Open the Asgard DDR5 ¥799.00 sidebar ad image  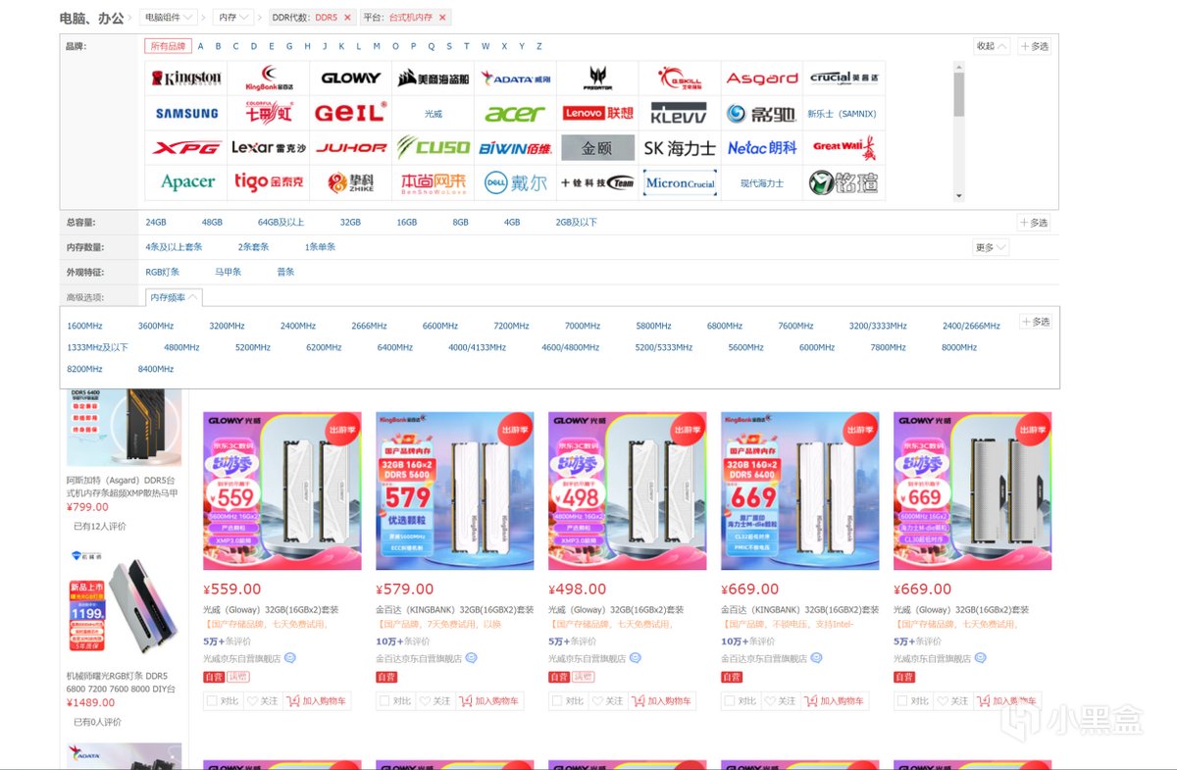(x=125, y=427)
